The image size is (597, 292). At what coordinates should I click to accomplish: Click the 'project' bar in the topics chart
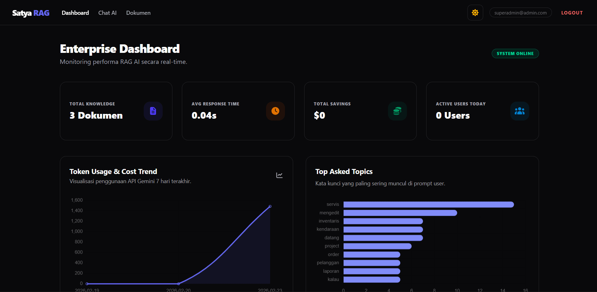(377, 246)
